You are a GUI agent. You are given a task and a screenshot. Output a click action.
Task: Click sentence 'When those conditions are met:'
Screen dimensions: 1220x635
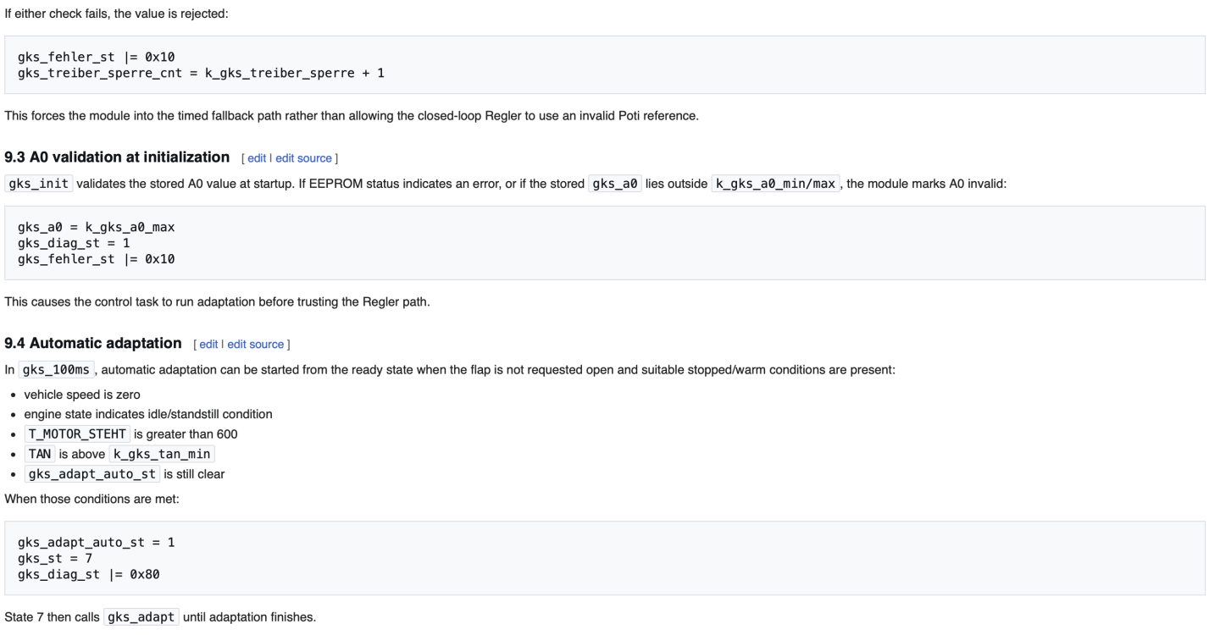click(x=91, y=499)
